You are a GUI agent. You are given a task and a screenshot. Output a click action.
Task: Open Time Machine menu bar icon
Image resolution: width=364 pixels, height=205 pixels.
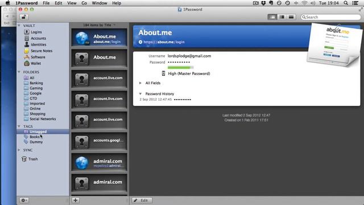pos(287,3)
